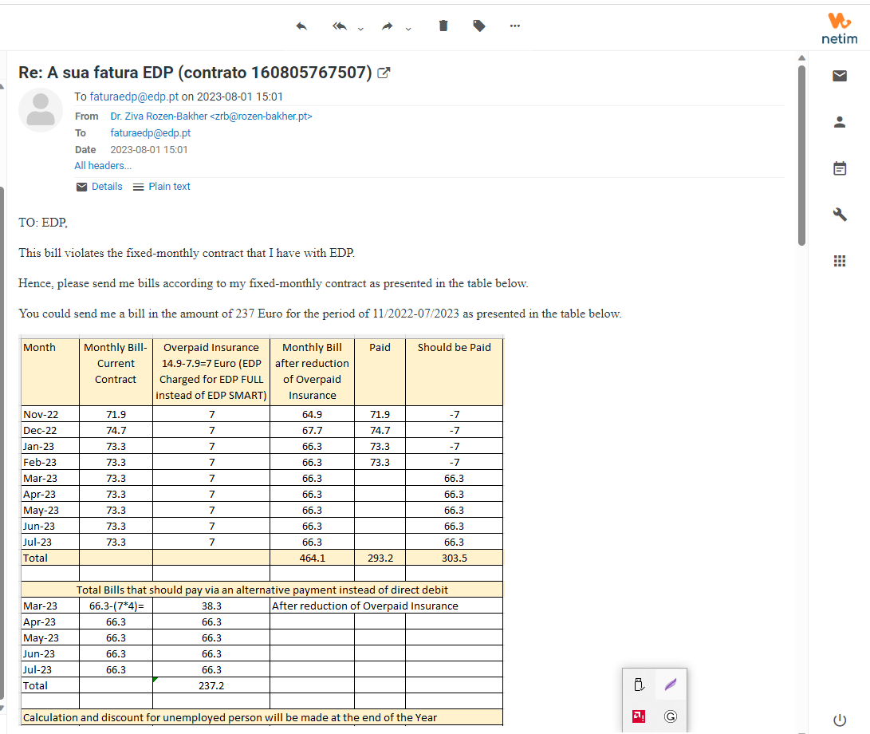Click the Reply all icon
The height and width of the screenshot is (734, 870).
click(340, 26)
